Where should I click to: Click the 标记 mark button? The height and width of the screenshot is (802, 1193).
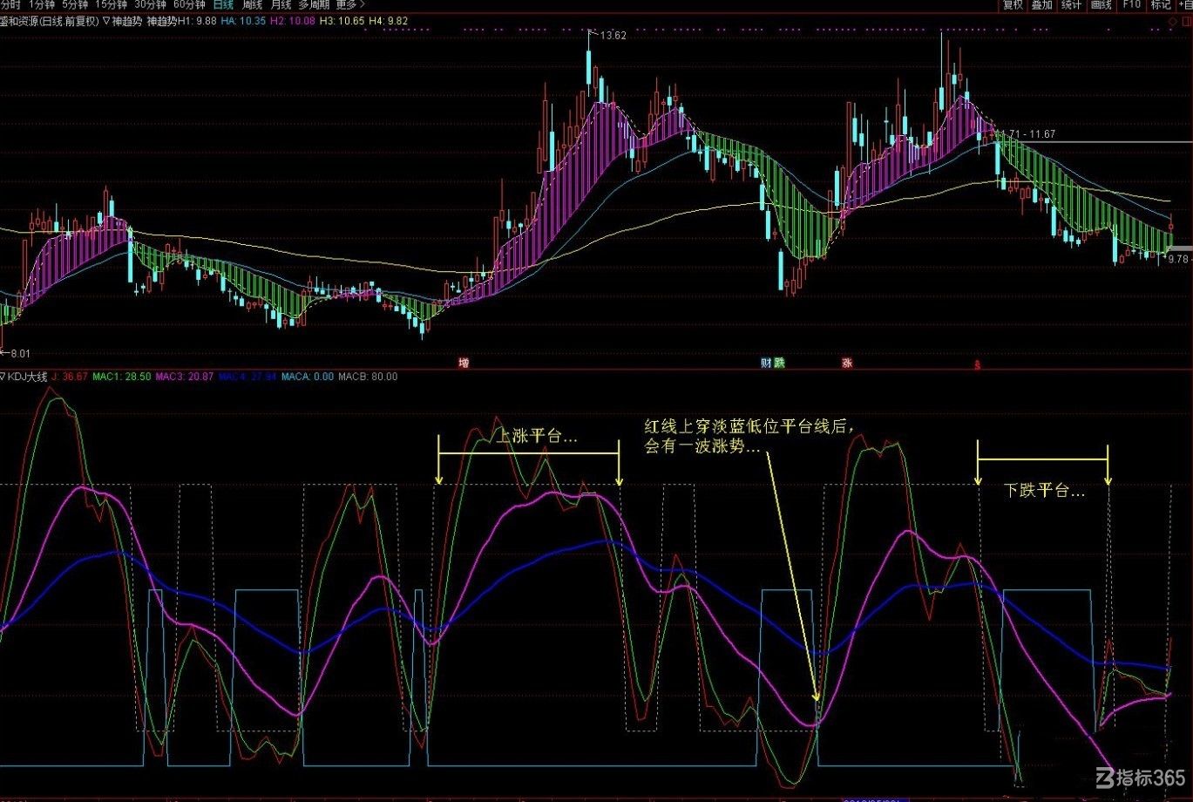click(x=1160, y=4)
